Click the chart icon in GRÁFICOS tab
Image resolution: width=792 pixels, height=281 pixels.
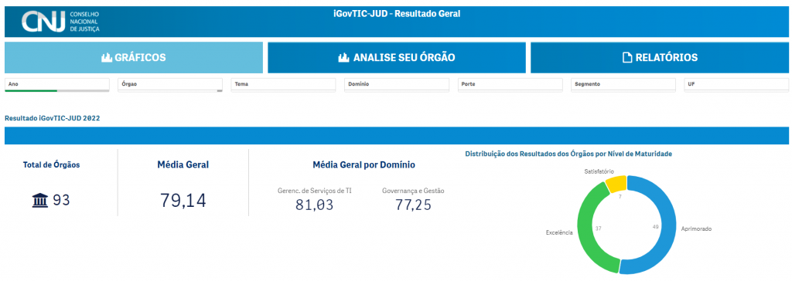[107, 58]
